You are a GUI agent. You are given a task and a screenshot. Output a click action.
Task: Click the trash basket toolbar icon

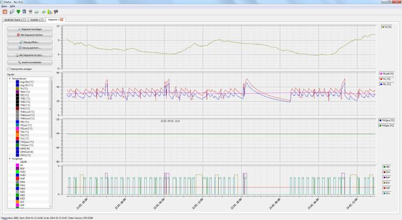(31, 12)
